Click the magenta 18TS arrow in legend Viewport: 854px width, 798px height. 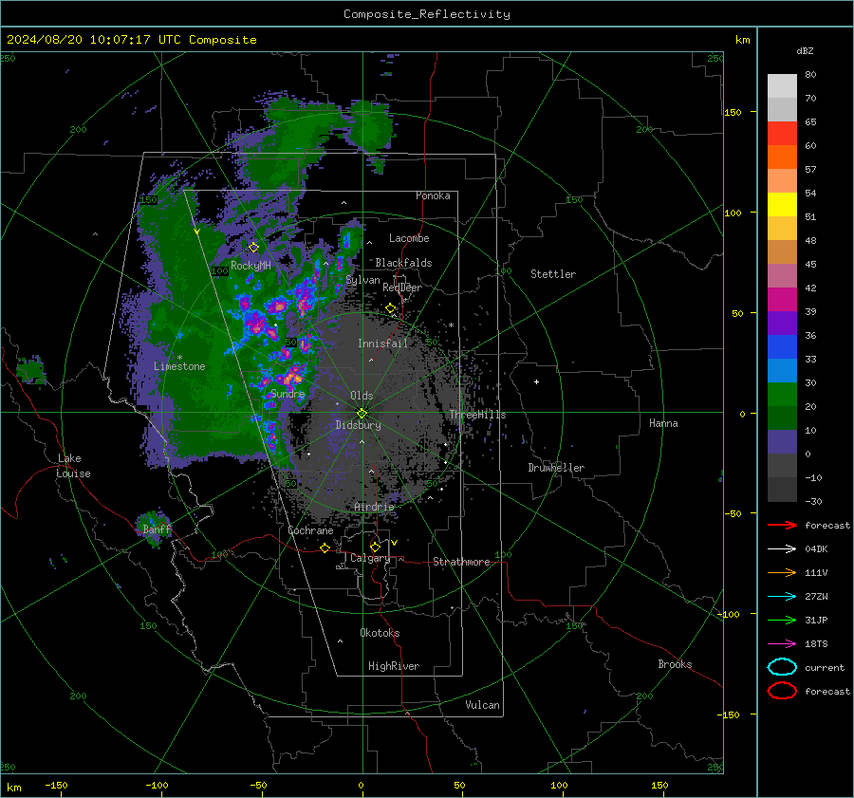point(782,644)
